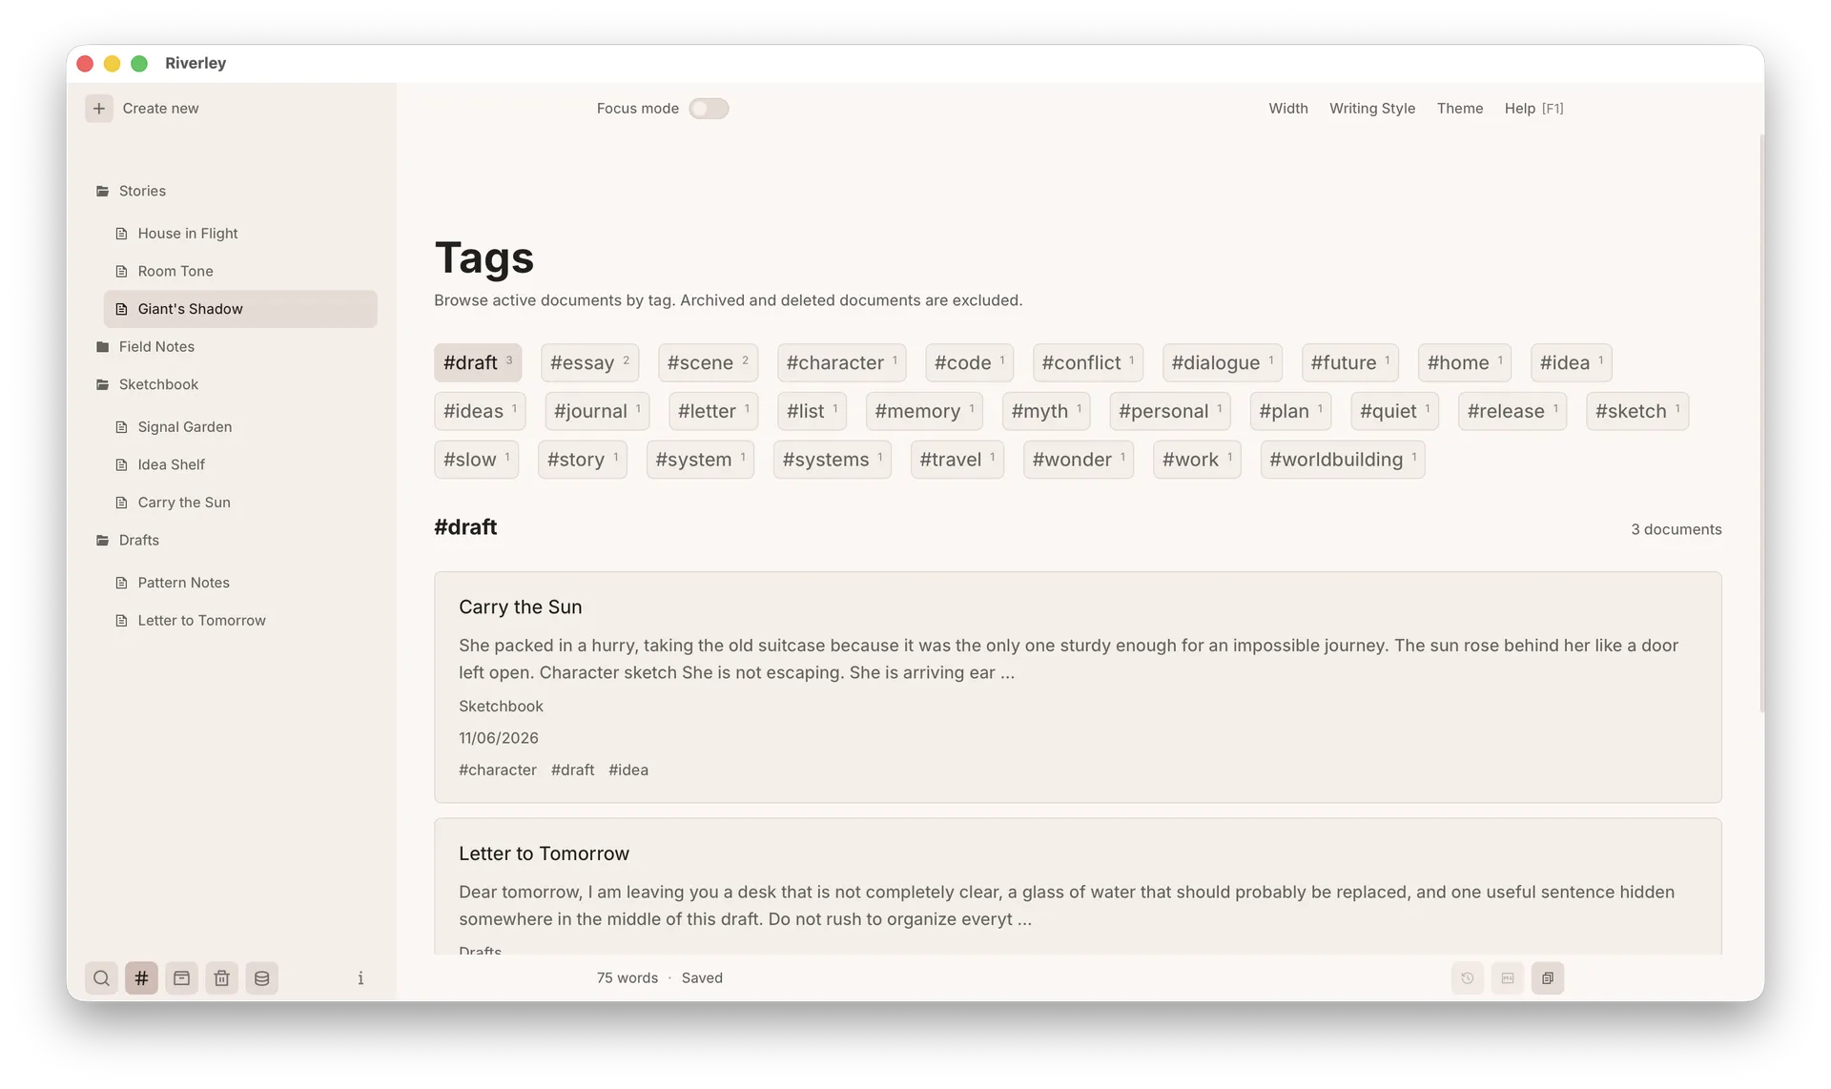This screenshot has height=1089, width=1831.
Task: Open the Letter to Tomorrow result card
Action: (1078, 887)
